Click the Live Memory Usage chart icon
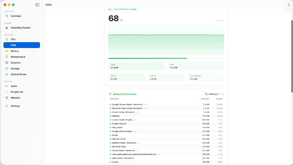Image resolution: width=293 pixels, height=165 pixels. point(110,9)
